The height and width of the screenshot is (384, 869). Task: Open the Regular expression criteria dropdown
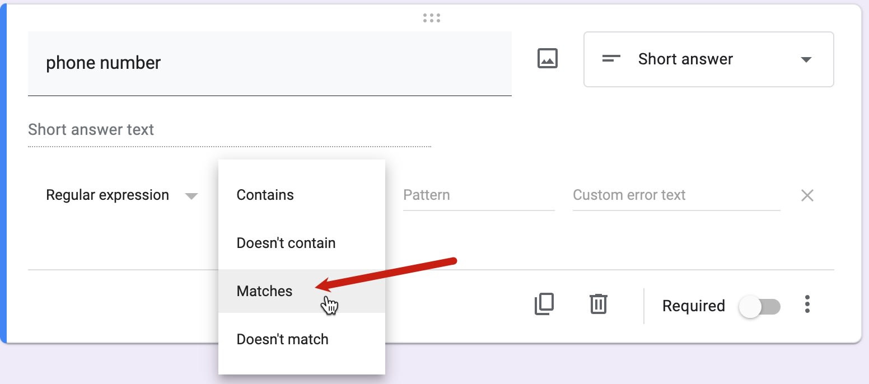tap(120, 195)
